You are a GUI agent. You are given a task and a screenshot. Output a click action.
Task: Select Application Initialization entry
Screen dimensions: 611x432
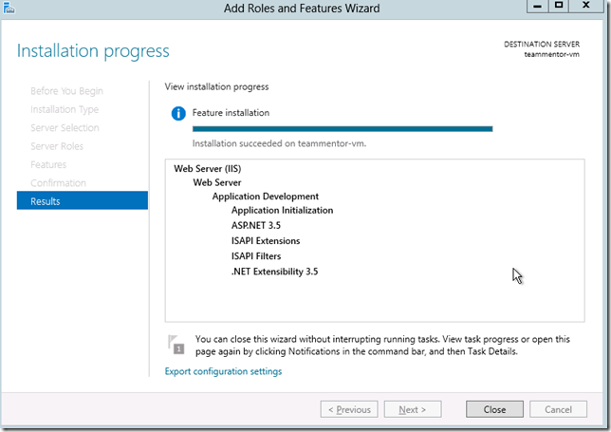pyautogui.click(x=282, y=210)
